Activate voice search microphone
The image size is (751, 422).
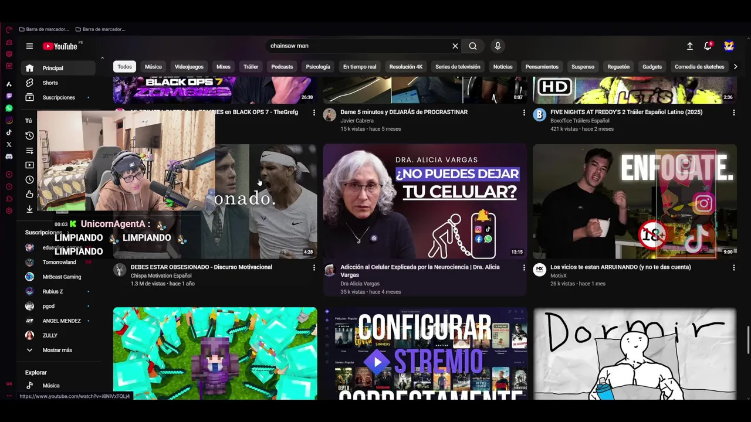(x=498, y=46)
